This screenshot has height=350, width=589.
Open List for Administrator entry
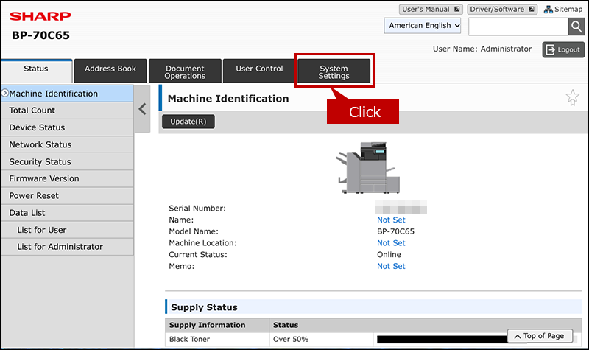pyautogui.click(x=67, y=247)
